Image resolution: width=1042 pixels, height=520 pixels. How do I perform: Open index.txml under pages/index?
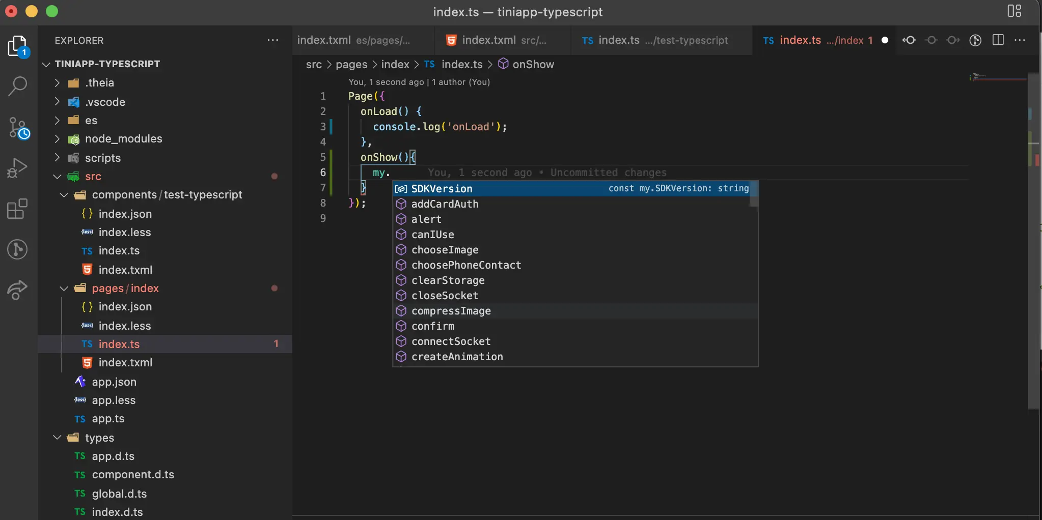(x=165, y=362)
